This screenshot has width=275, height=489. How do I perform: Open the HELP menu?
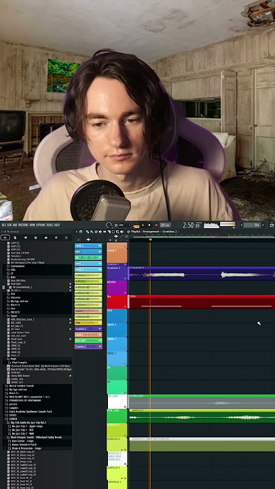click(57, 225)
